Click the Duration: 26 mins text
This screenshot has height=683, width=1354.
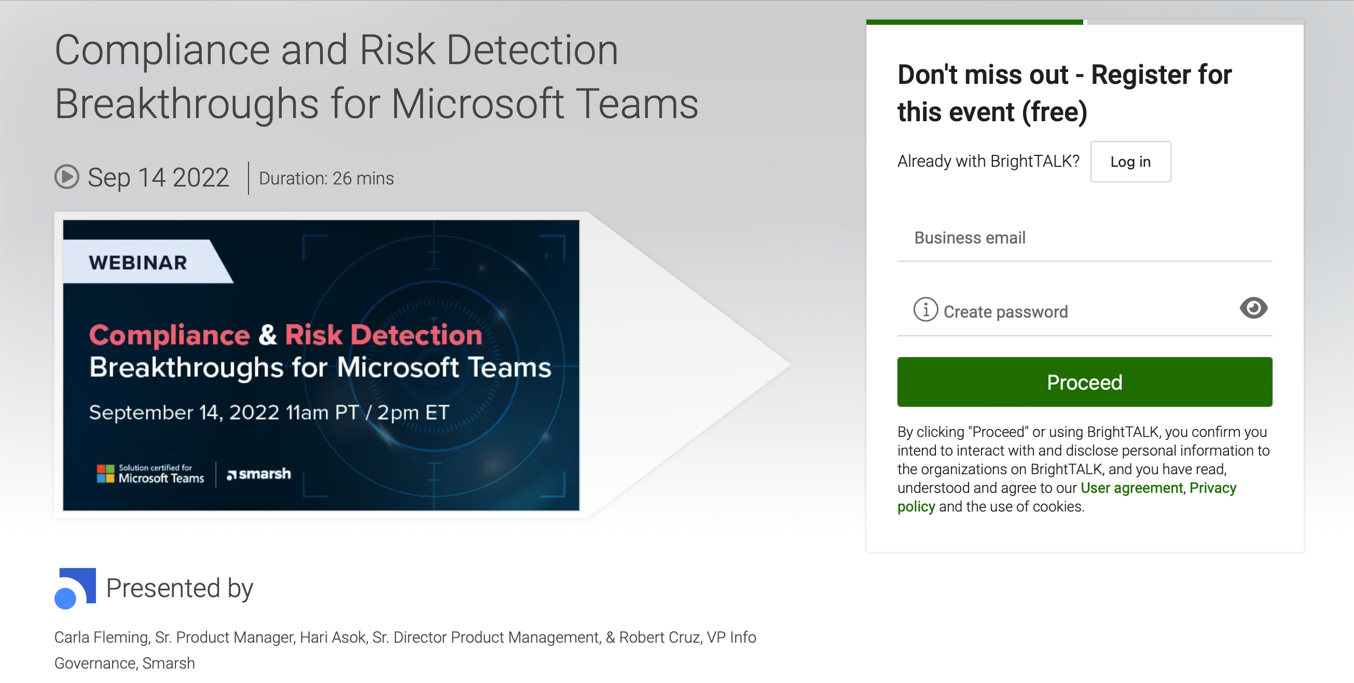(x=326, y=179)
